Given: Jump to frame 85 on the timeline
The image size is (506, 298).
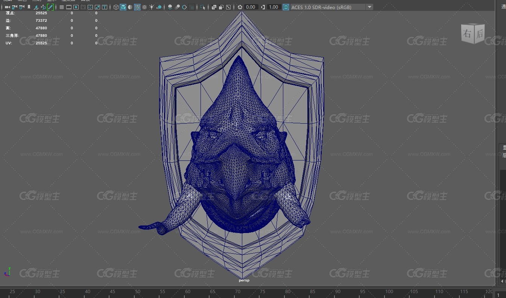Looking at the screenshot, I should click(x=313, y=292).
